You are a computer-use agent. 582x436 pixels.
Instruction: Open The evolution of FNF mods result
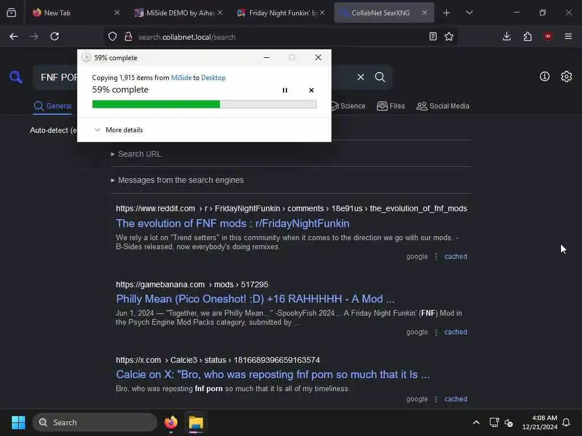(232, 224)
